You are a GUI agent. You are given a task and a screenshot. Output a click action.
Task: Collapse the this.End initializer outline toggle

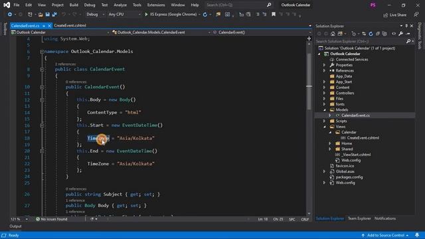click(x=42, y=151)
